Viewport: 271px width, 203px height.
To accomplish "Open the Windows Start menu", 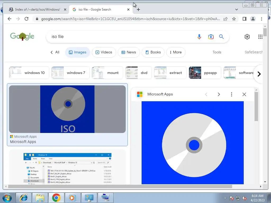I will (7, 198).
